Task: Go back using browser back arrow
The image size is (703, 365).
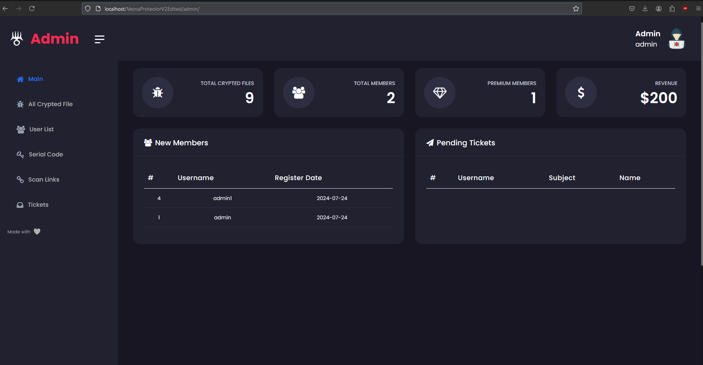Action: (5, 9)
